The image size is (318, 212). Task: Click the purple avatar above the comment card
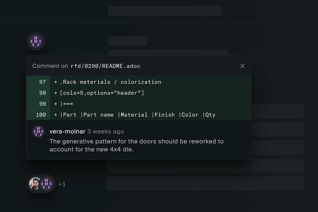click(x=36, y=41)
